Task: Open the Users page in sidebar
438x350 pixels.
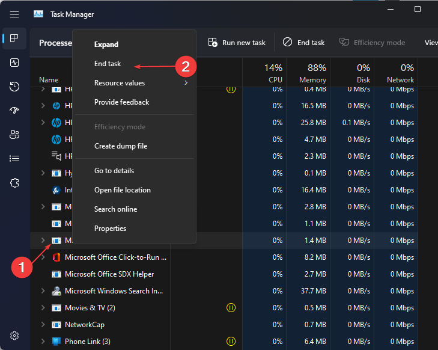Action: click(x=14, y=135)
